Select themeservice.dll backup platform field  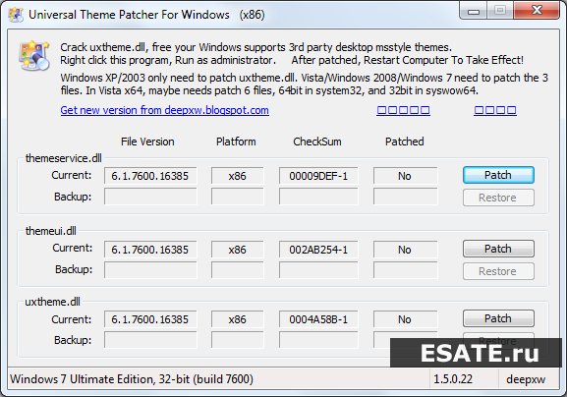tap(237, 197)
